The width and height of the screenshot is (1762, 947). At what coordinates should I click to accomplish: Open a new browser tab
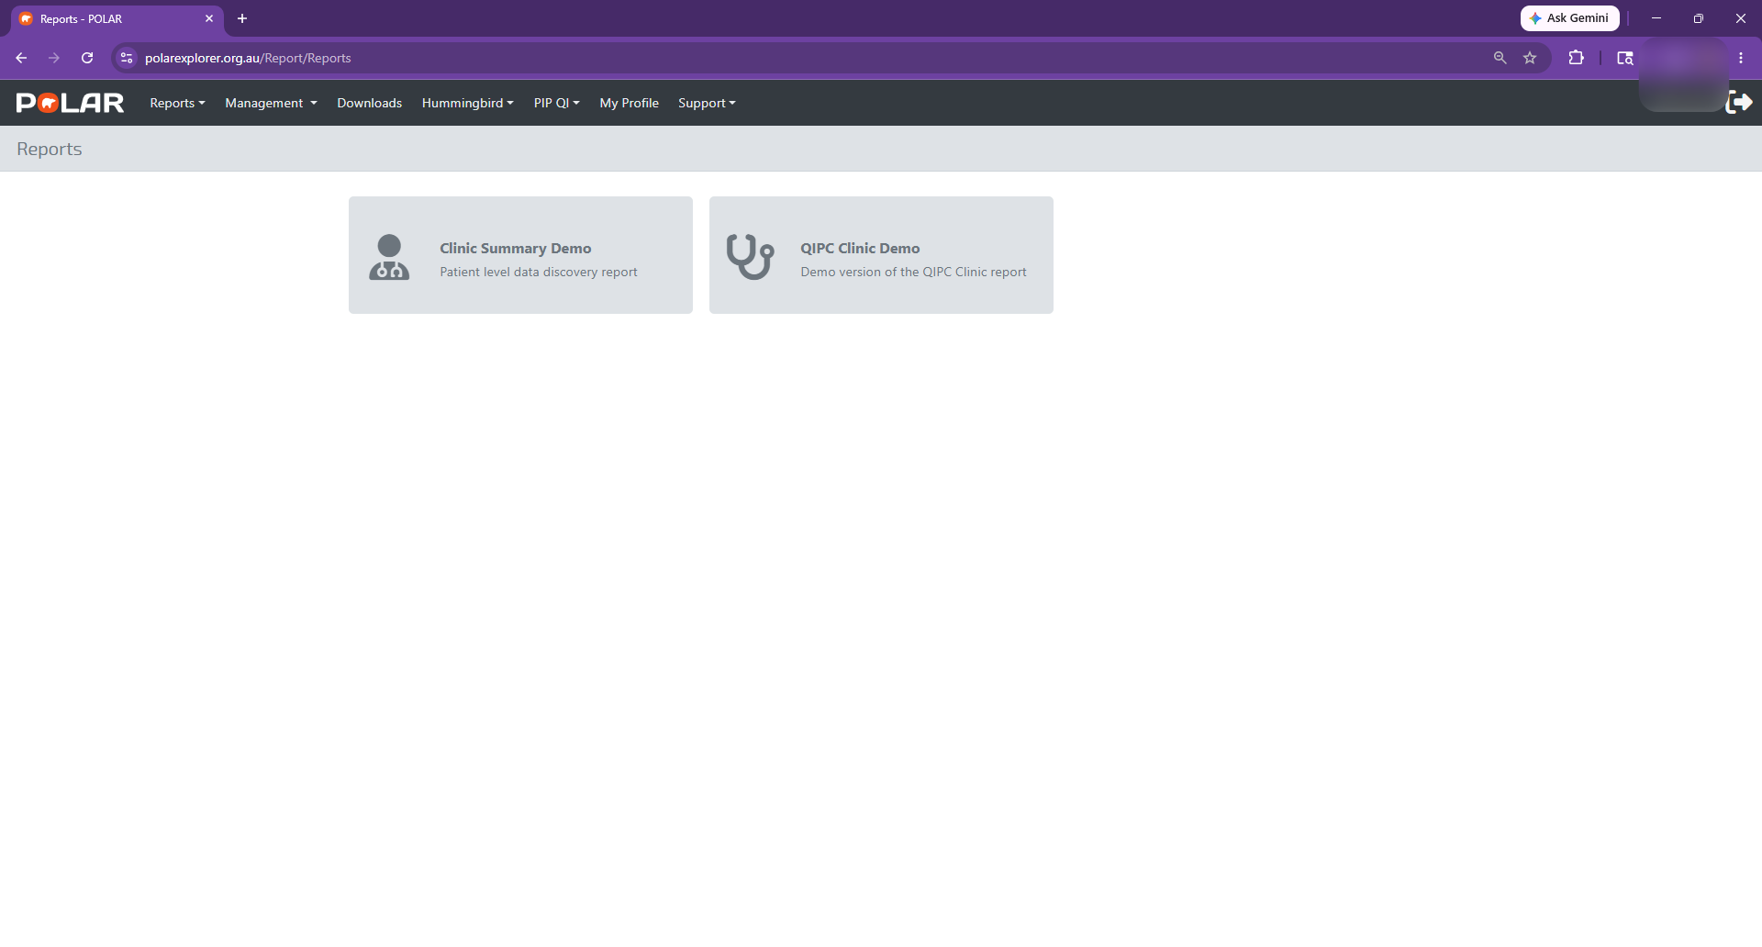(x=242, y=18)
